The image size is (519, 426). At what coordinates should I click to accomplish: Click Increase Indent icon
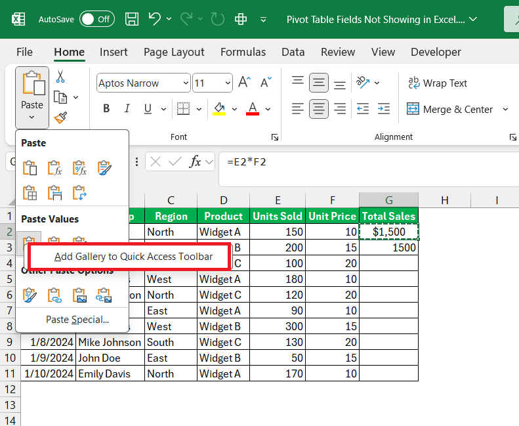click(x=384, y=108)
